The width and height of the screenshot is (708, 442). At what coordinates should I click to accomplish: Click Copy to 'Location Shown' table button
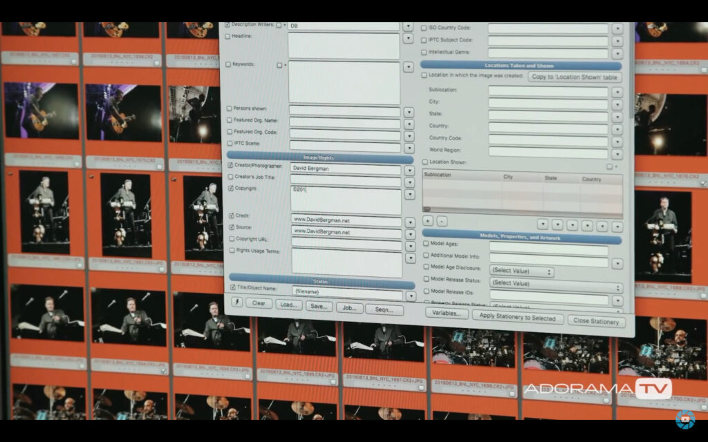tap(575, 77)
